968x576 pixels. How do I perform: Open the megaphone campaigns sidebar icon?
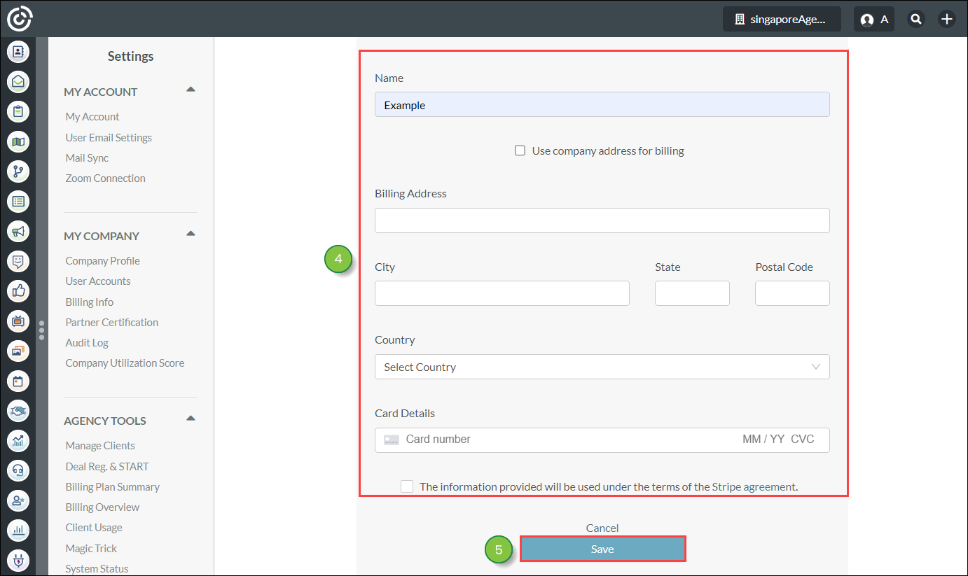click(x=18, y=231)
